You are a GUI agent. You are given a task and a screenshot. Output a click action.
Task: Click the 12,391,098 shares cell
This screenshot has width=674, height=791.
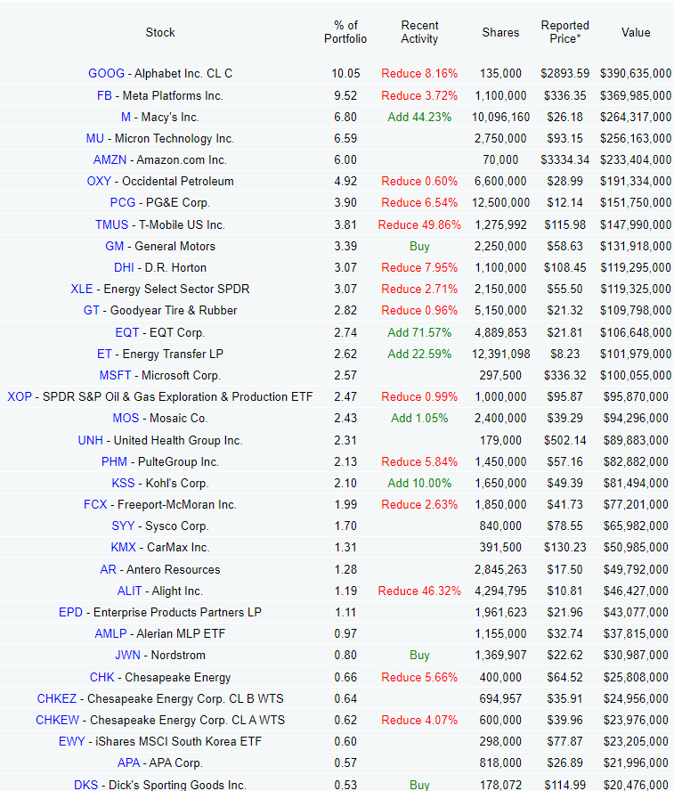coord(500,355)
